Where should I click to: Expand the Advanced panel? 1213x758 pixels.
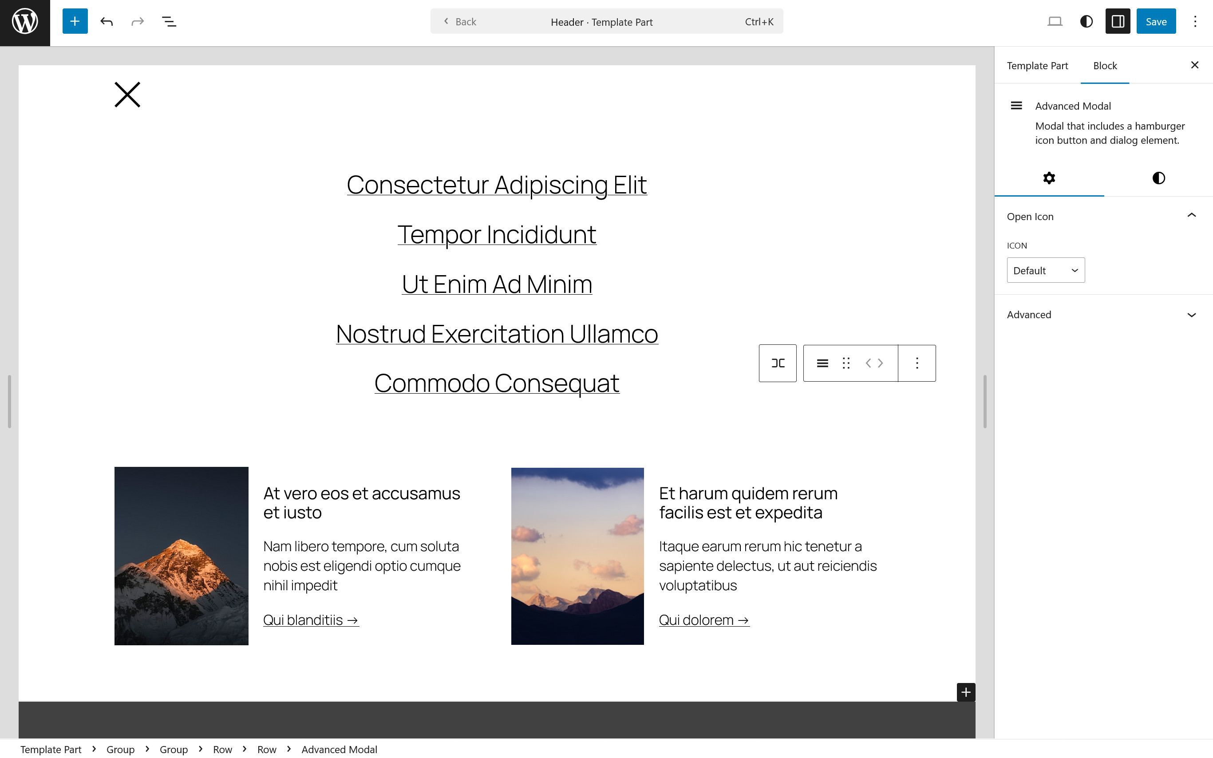(x=1103, y=315)
